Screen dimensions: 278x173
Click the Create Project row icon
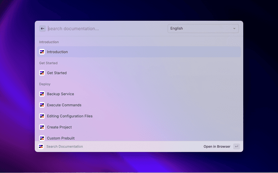point(42,127)
